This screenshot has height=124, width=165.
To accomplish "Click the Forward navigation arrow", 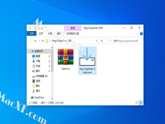I will tap(35, 41).
